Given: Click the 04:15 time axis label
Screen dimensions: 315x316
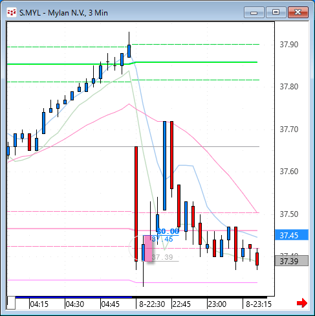Looking at the screenshot, I should click(39, 304).
